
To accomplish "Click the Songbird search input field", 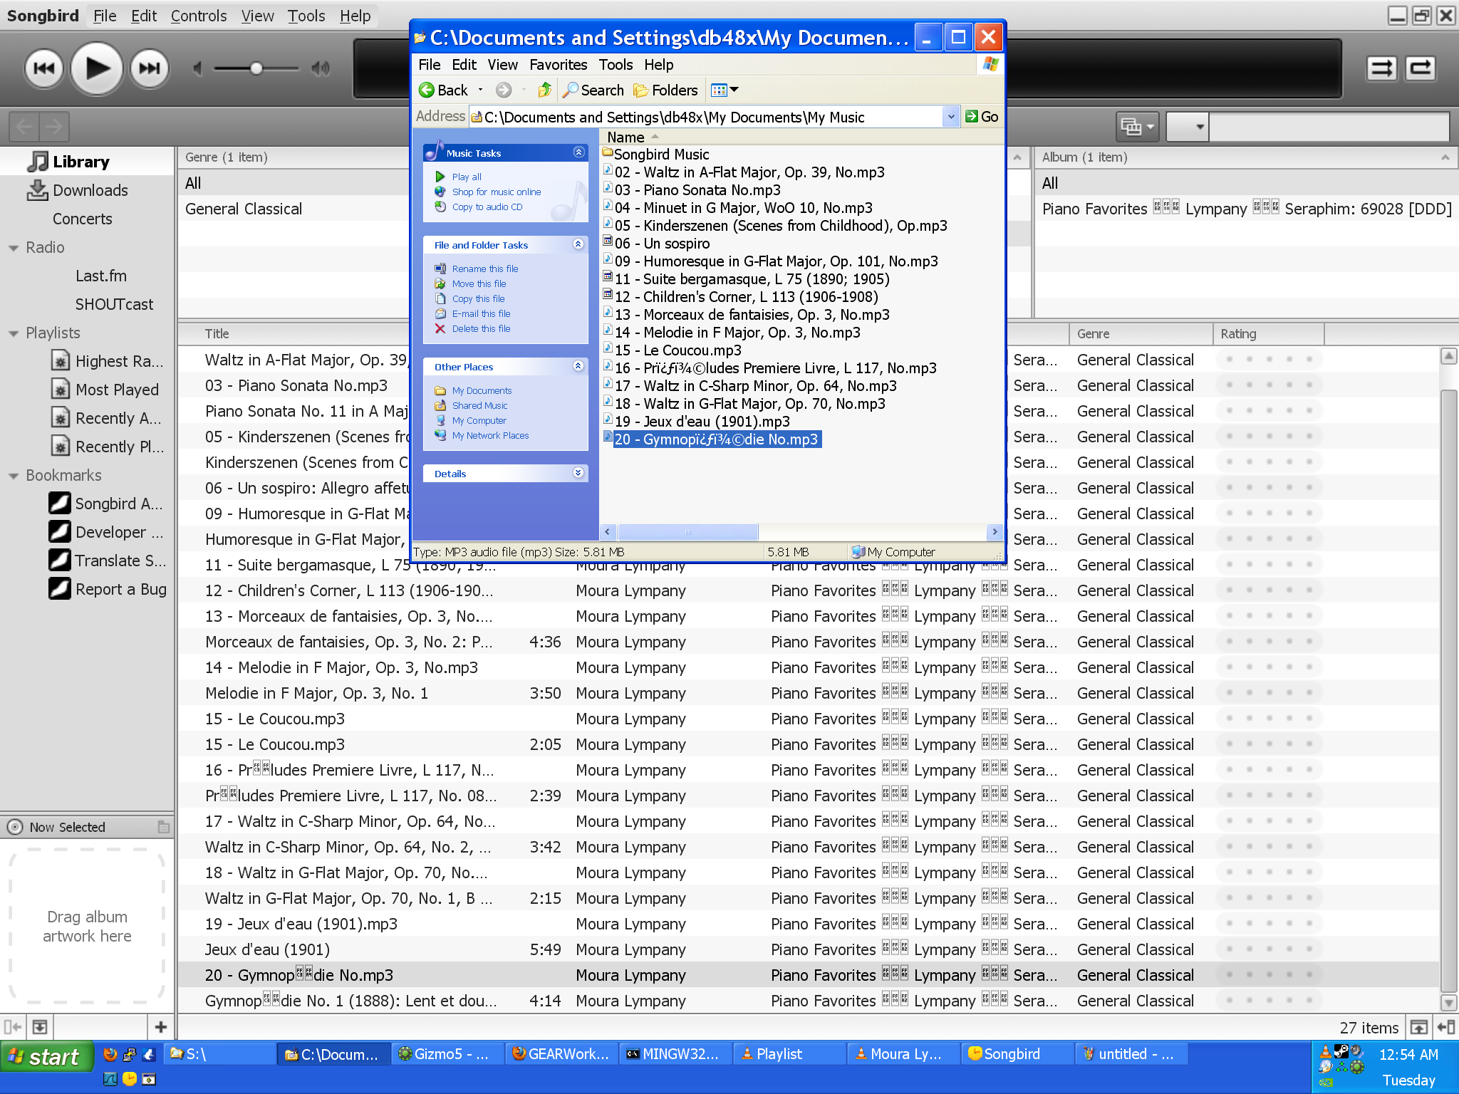I will click(1329, 127).
